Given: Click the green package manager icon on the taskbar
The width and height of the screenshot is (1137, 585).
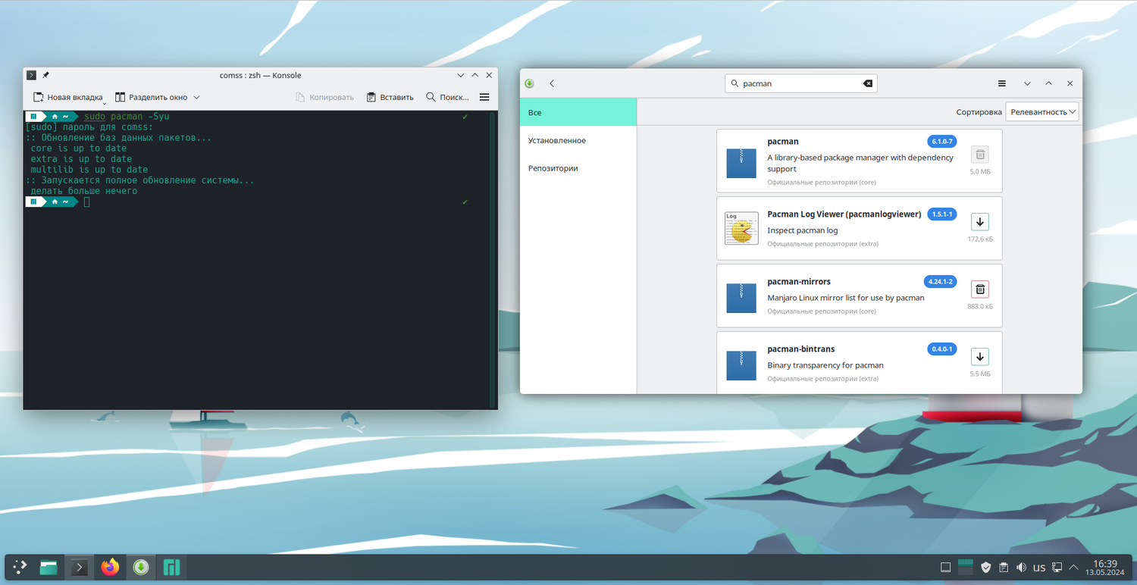Looking at the screenshot, I should coord(140,567).
